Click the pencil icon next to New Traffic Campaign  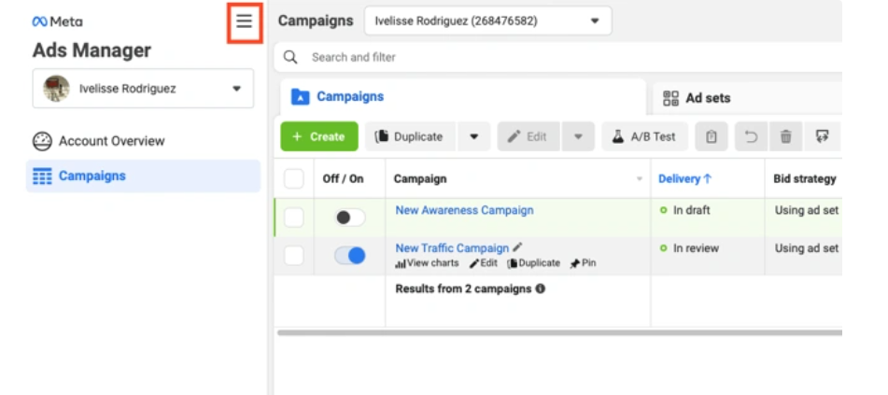tap(517, 247)
